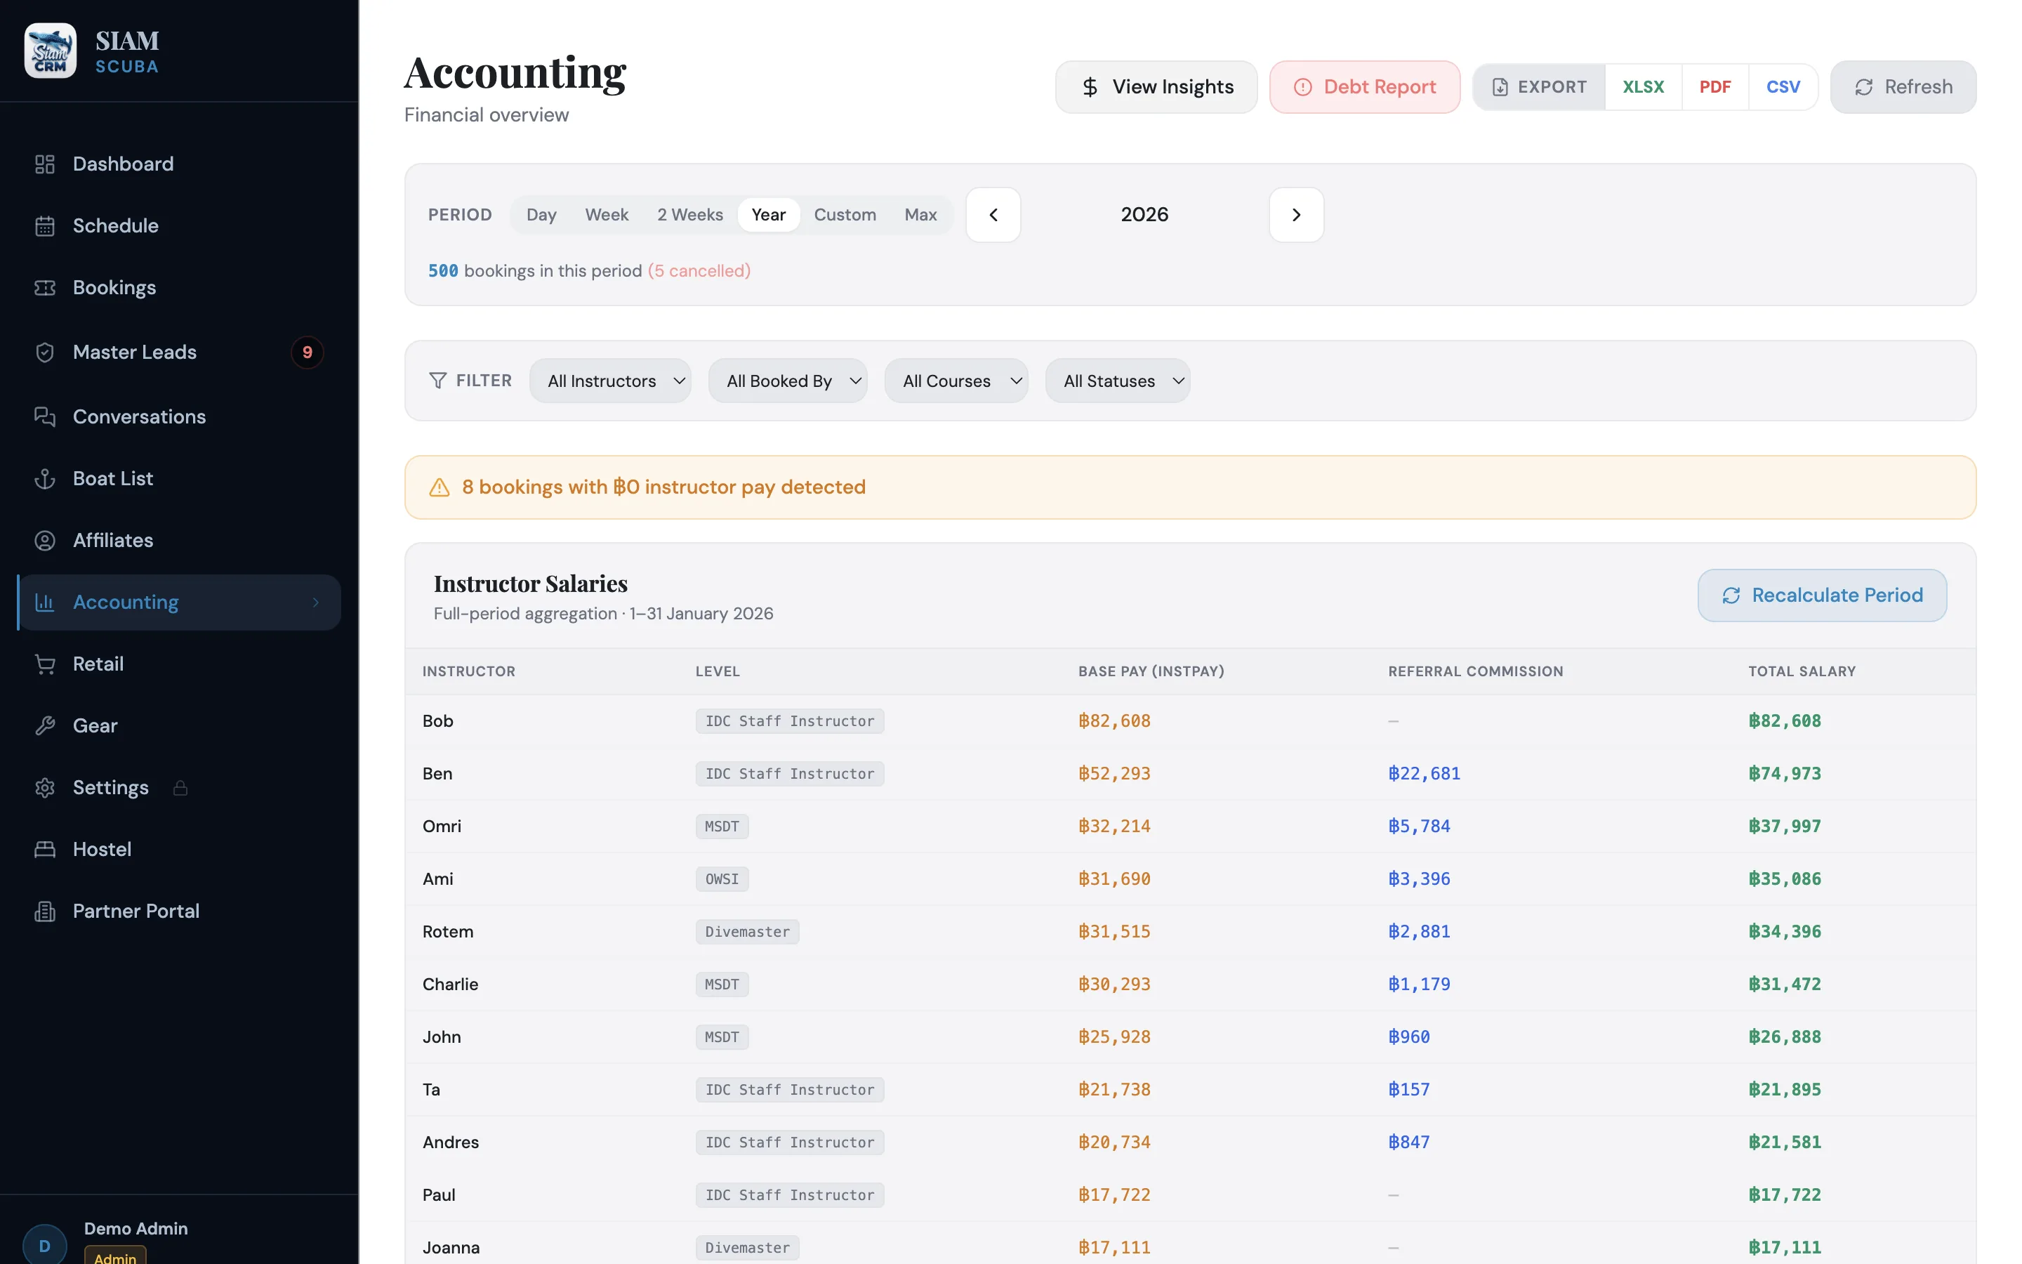Click the Demo Admin avatar circle
Image resolution: width=2022 pixels, height=1264 pixels.
coord(45,1245)
